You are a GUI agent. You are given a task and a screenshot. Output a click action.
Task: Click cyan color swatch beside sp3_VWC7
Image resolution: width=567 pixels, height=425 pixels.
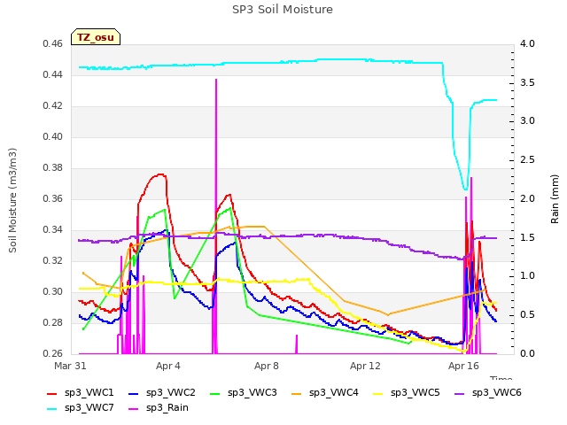52,409
